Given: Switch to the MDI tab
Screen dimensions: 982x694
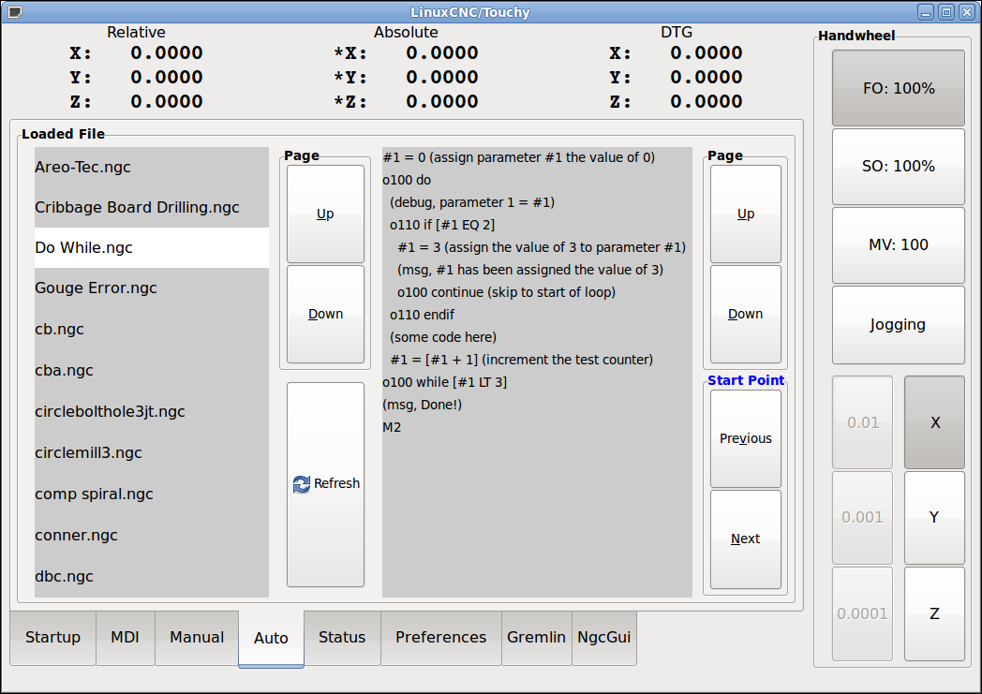Looking at the screenshot, I should pos(126,638).
